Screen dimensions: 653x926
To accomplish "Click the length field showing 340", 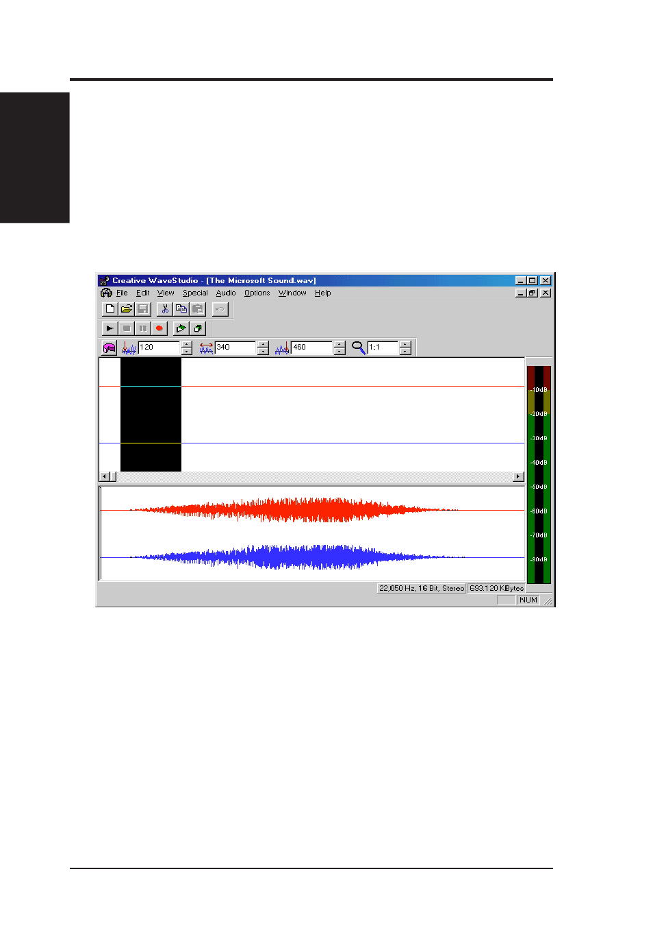I will 236,348.
